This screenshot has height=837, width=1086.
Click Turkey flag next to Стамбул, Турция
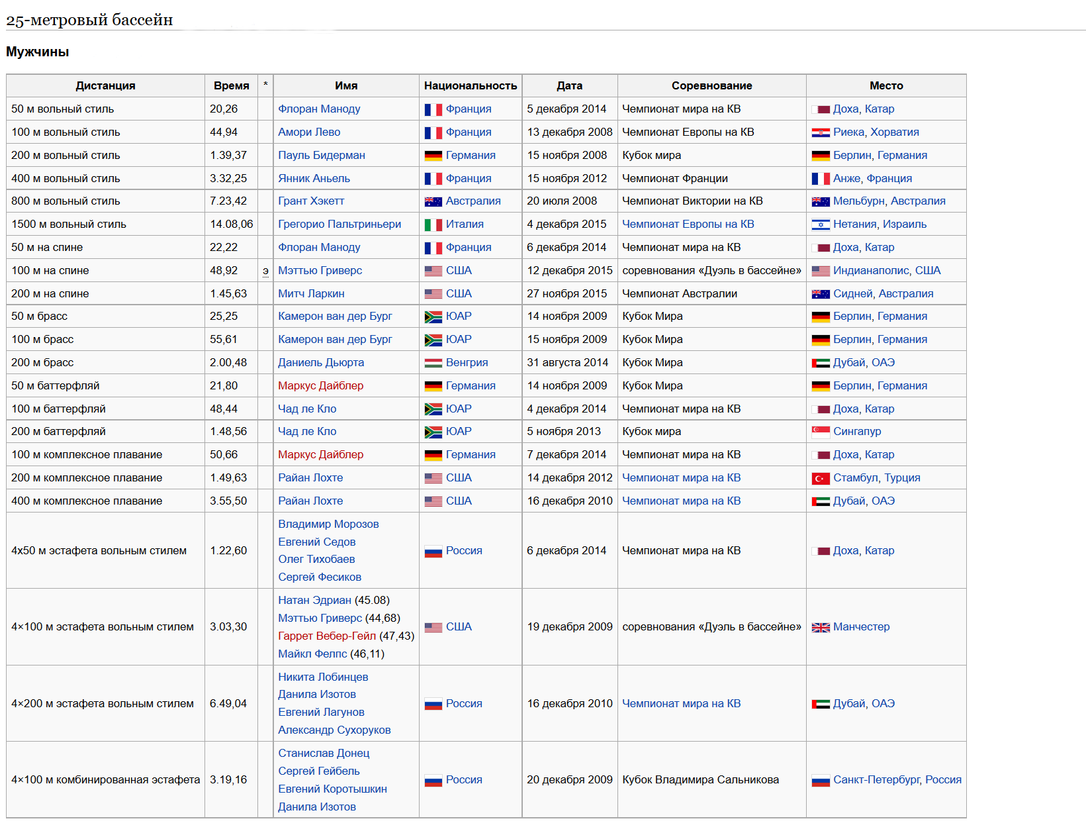[x=821, y=479]
